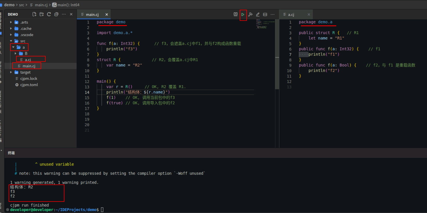Image resolution: width=427 pixels, height=213 pixels.
Task: Click the terminal prompt input
Action: point(102,210)
